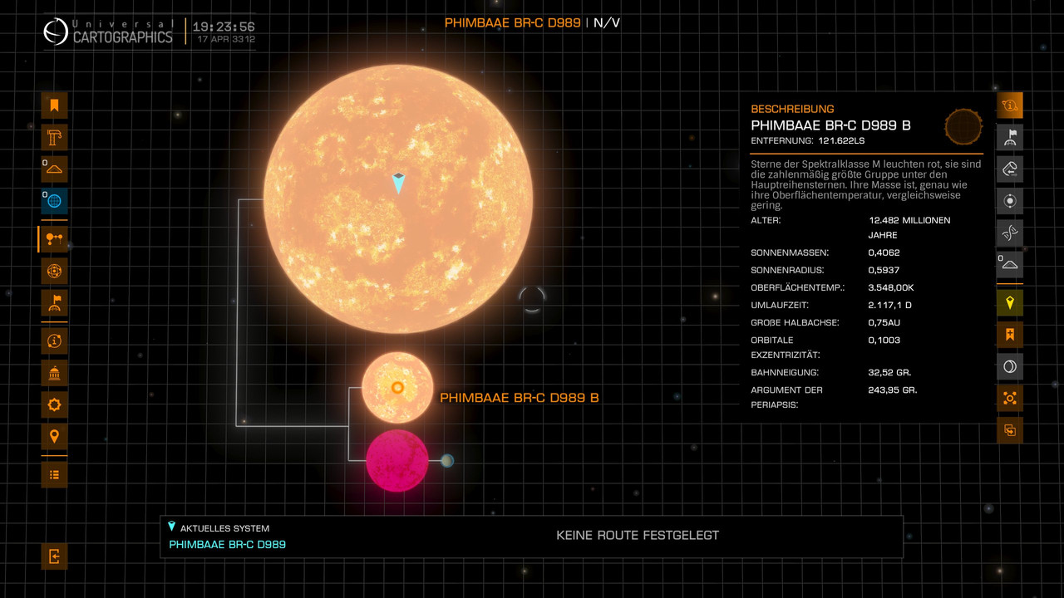Click the construction crane icon in left sidebar
The image size is (1064, 598).
[54, 137]
